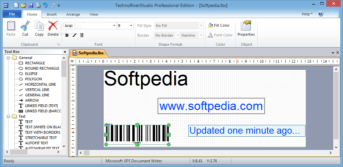Select the Updated one minute ago text object

pyautogui.click(x=247, y=131)
